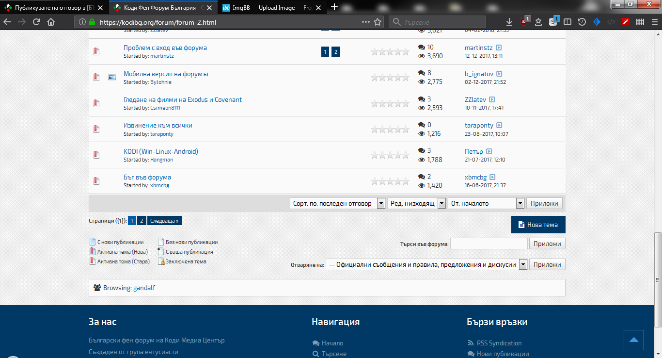The height and width of the screenshot is (358, 662).
Task: Show site information for kodibg.org
Action: click(x=82, y=22)
